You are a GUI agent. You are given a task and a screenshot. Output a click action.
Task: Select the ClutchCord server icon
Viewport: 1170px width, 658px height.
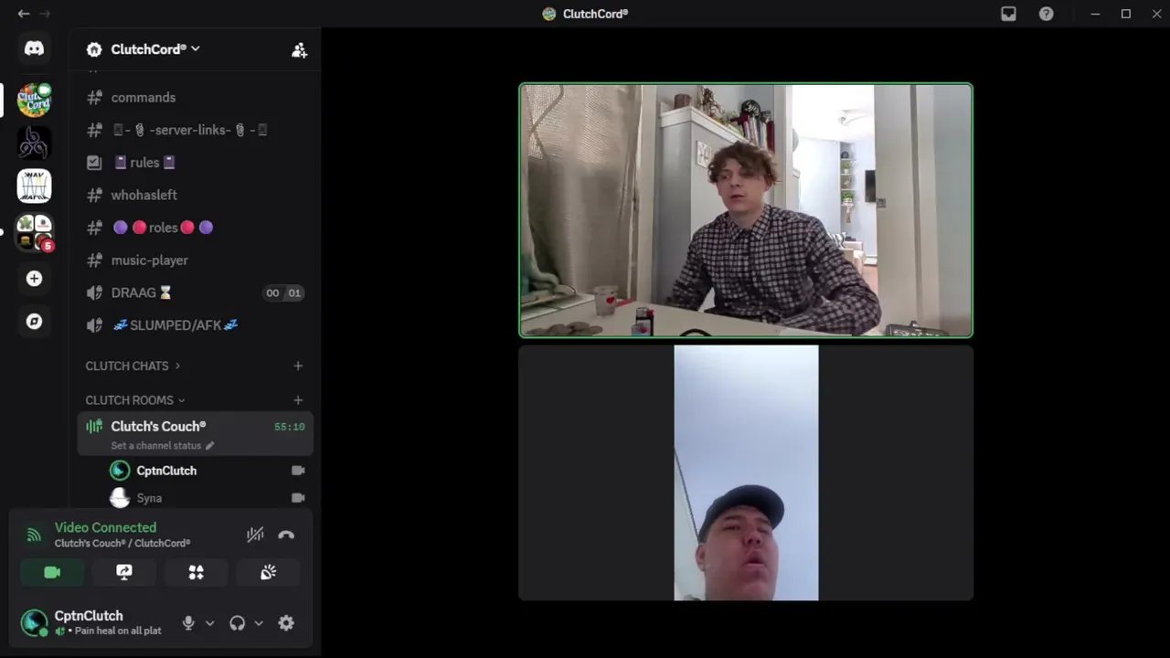[34, 99]
